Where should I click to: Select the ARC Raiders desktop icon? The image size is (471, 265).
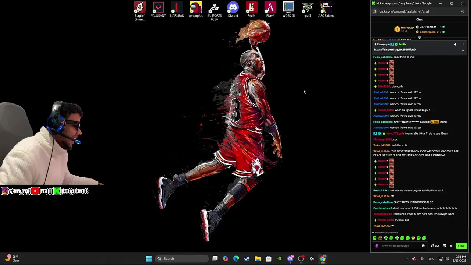pos(326,10)
